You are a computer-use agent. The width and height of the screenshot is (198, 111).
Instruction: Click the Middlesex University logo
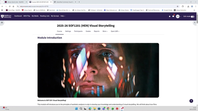tap(6, 16)
